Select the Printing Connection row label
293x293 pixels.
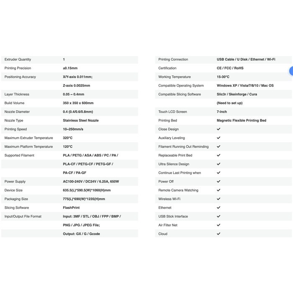coord(173,59)
